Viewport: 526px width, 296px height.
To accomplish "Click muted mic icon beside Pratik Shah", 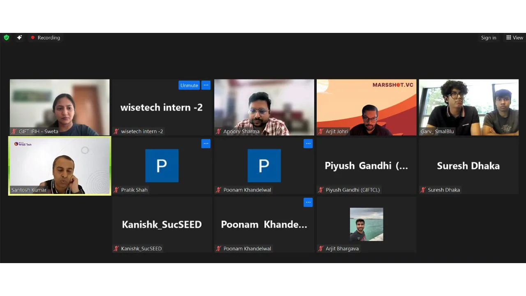I will tap(117, 190).
